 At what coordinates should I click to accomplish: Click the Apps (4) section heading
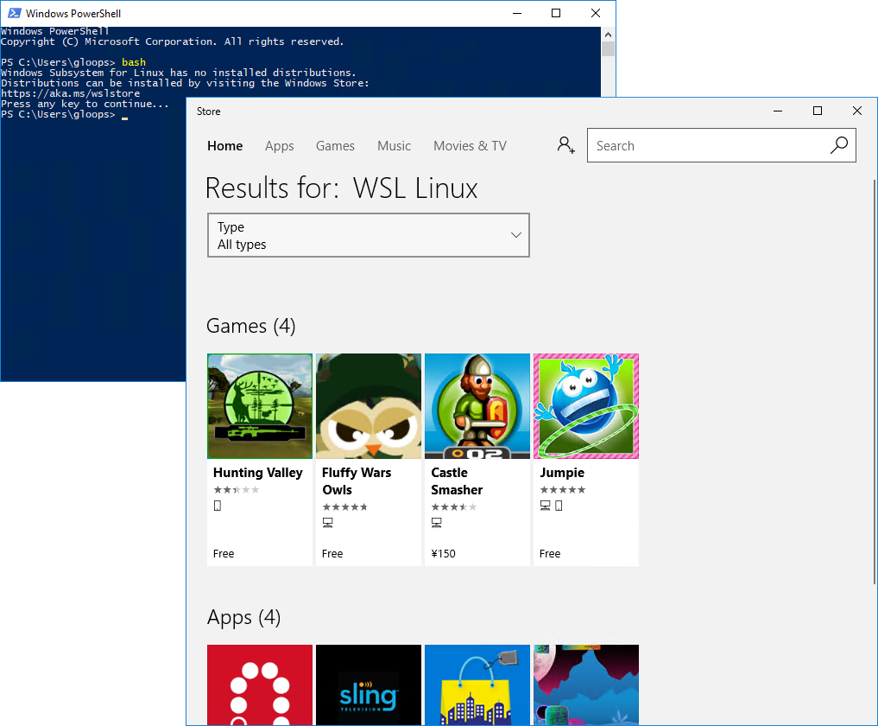click(x=243, y=617)
